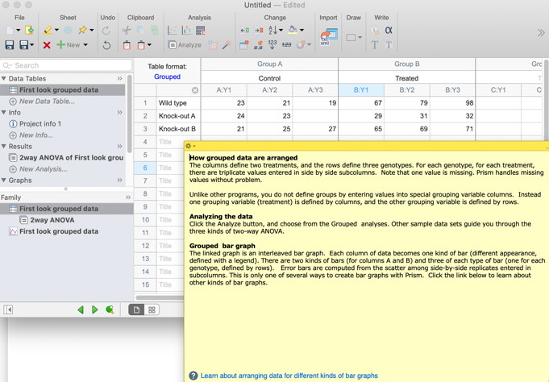Click the Redo arrow icon

[x=106, y=31]
